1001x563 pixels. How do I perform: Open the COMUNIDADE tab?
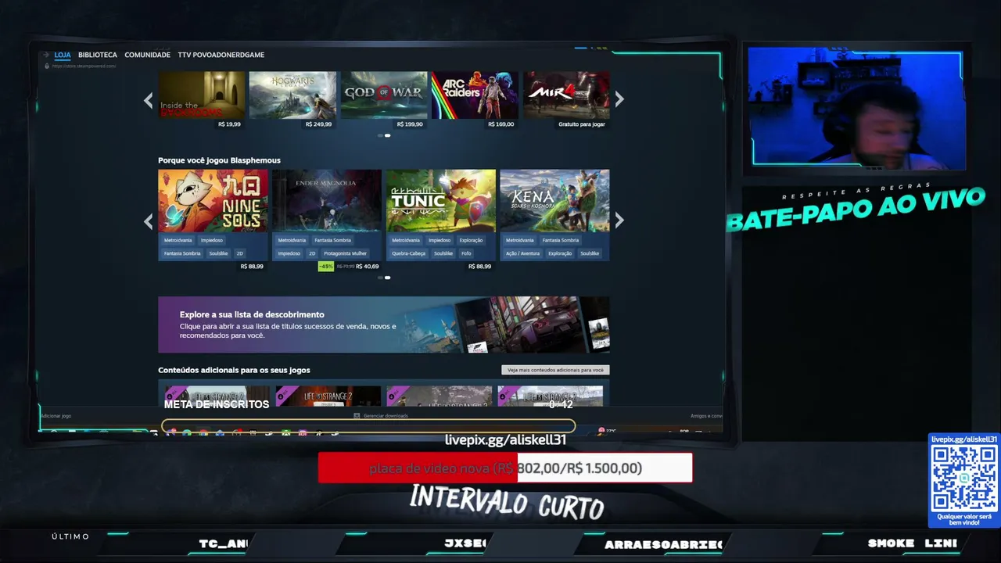147,55
